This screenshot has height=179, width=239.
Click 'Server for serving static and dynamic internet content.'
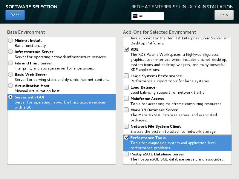(62, 79)
